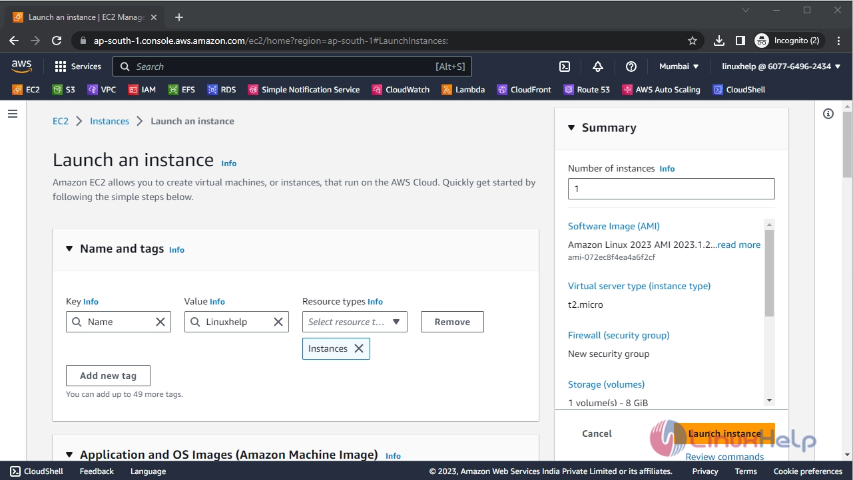Open IAM bookmark shortcut
The height and width of the screenshot is (480, 853).
point(142,90)
